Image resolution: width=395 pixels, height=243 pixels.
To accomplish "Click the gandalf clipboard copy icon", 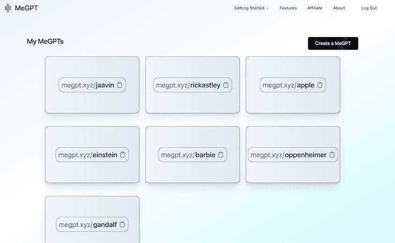I will tap(122, 225).
